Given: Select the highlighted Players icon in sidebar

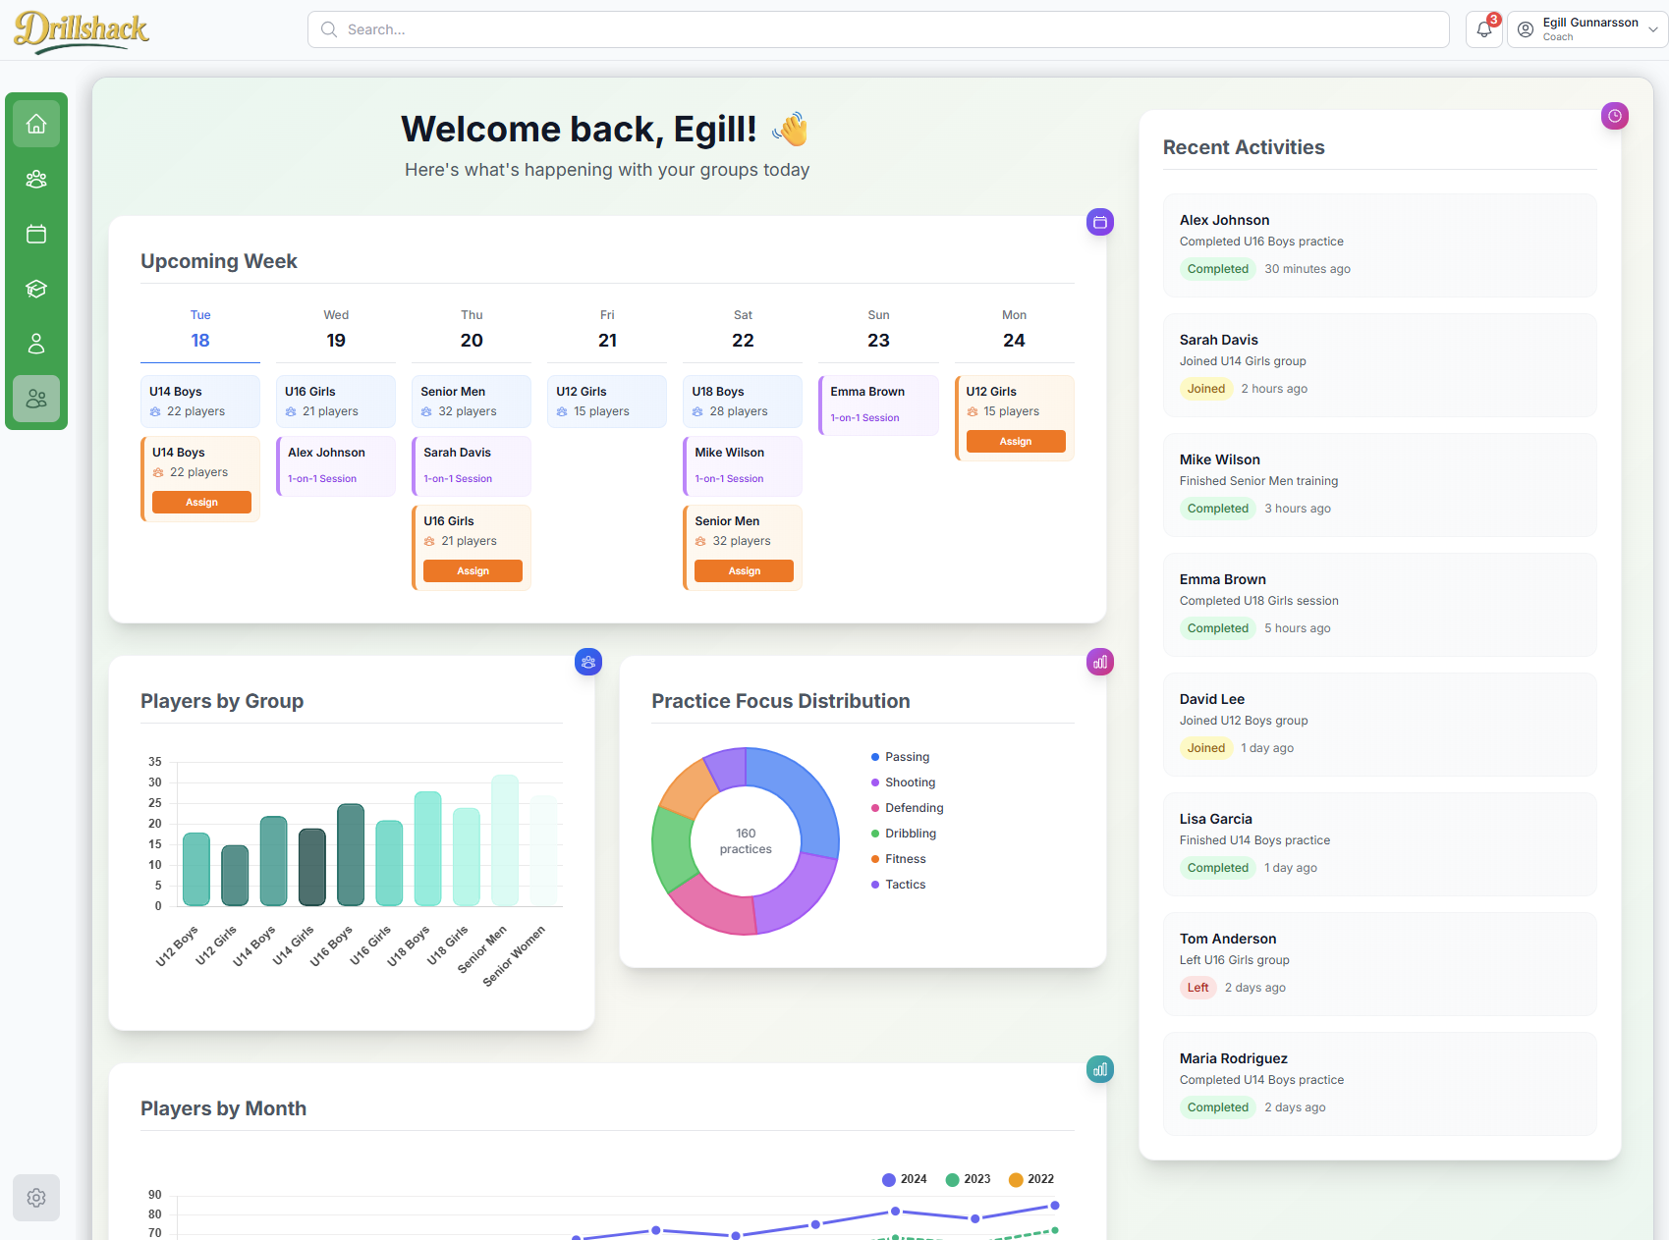Looking at the screenshot, I should tap(35, 399).
